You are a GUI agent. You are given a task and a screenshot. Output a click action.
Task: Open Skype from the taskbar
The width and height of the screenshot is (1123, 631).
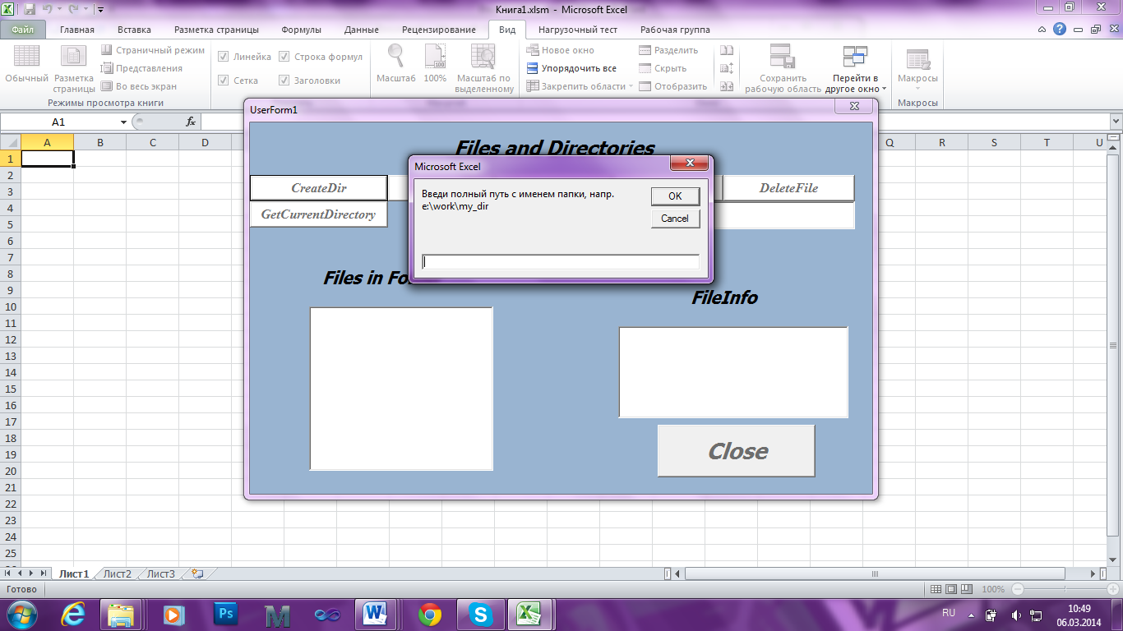(x=480, y=614)
